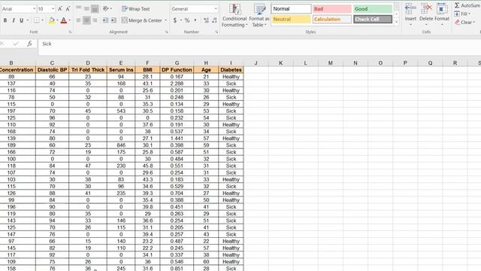This screenshot has height=271, width=481.
Task: Apply the Check Cell style
Action: coord(373,20)
